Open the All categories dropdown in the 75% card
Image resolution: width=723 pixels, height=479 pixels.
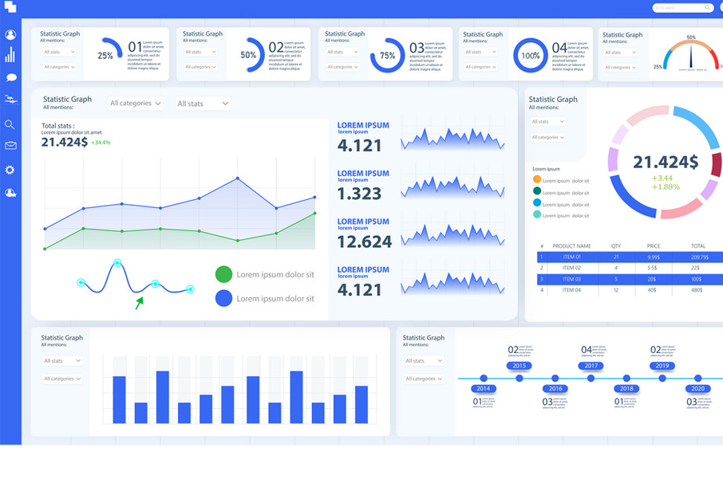342,67
